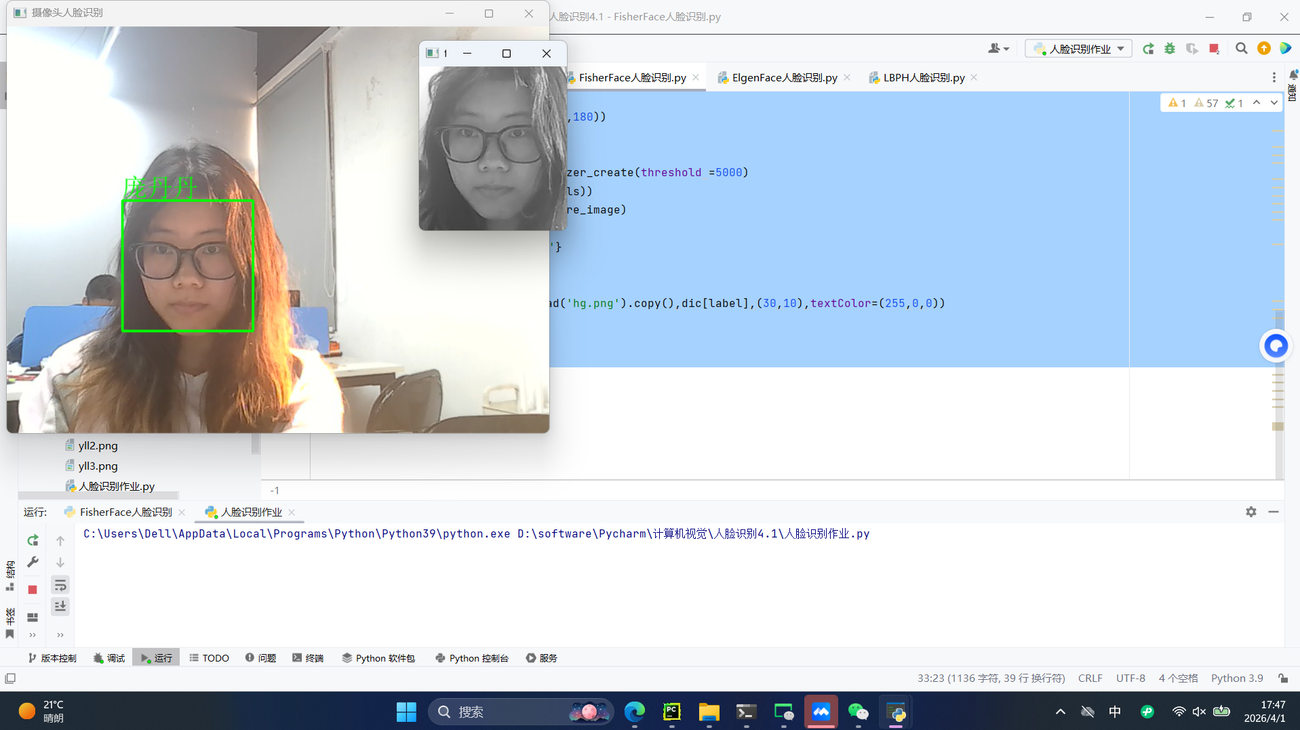This screenshot has width=1300, height=730.
Task: Run with coverage from the top toolbar
Action: 1191,49
